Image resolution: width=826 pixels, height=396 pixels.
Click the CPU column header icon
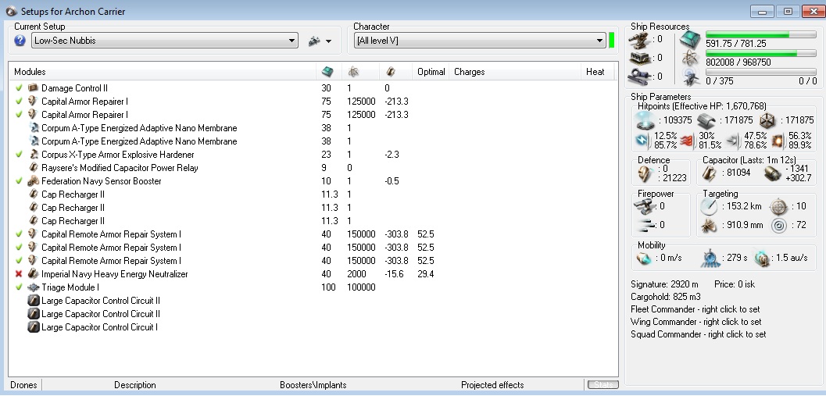(x=327, y=72)
